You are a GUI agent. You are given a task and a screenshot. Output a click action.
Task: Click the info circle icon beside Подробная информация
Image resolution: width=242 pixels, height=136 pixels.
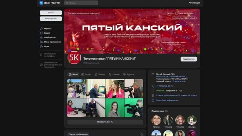click(153, 100)
